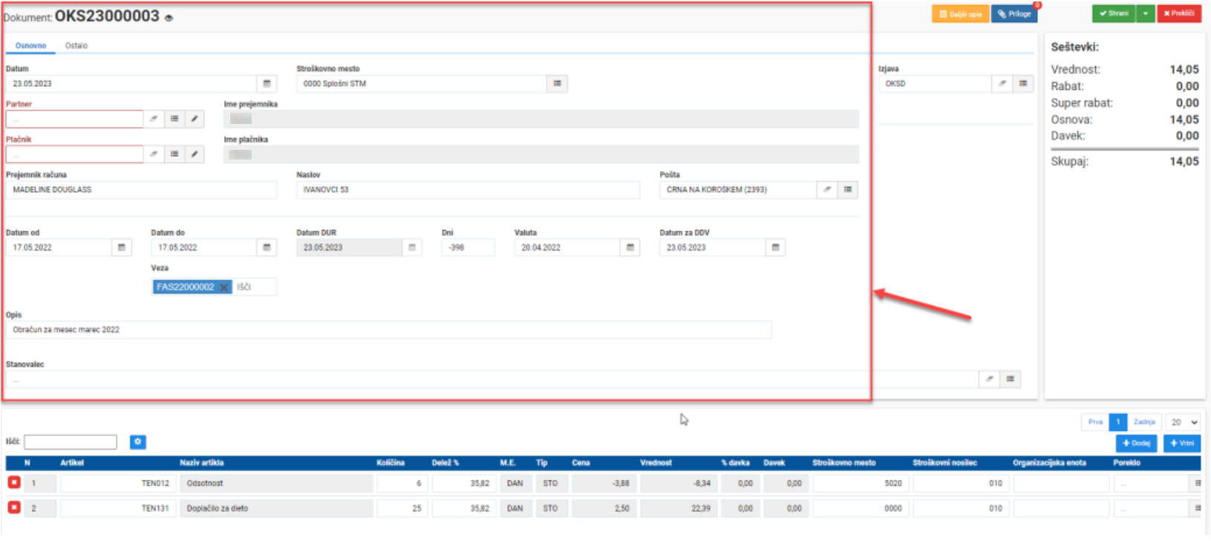Sort by Naziv artikla column header
The height and width of the screenshot is (543, 1211).
202,463
